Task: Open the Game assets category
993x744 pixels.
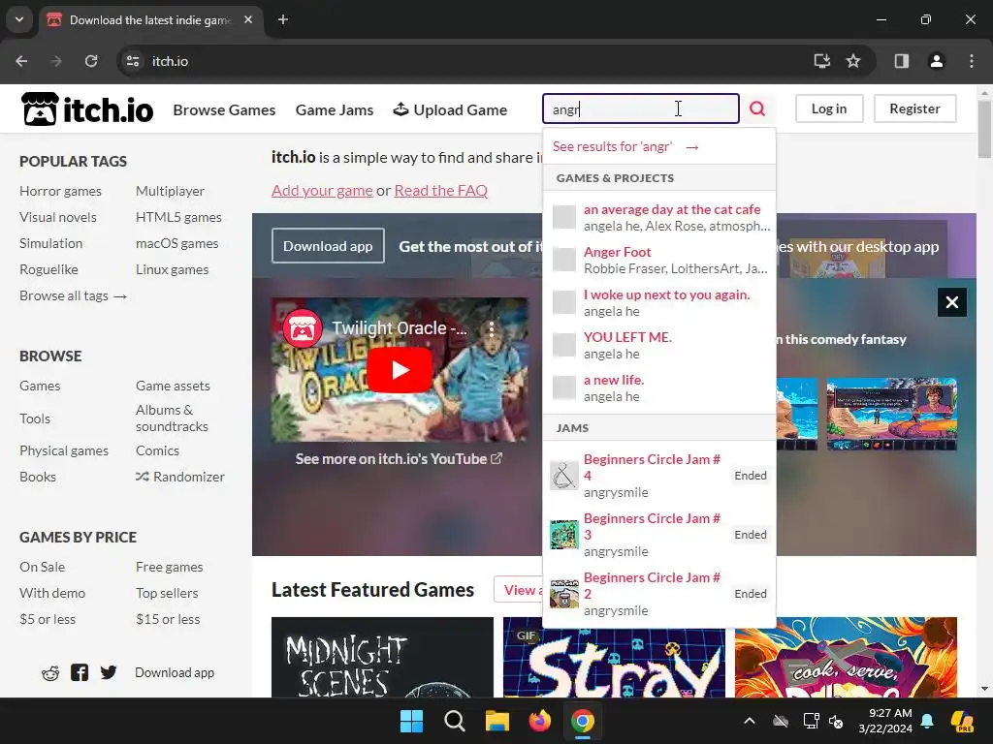Action: click(173, 386)
